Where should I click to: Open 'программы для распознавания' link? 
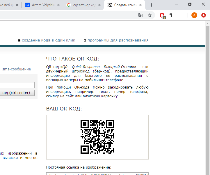[118, 40]
